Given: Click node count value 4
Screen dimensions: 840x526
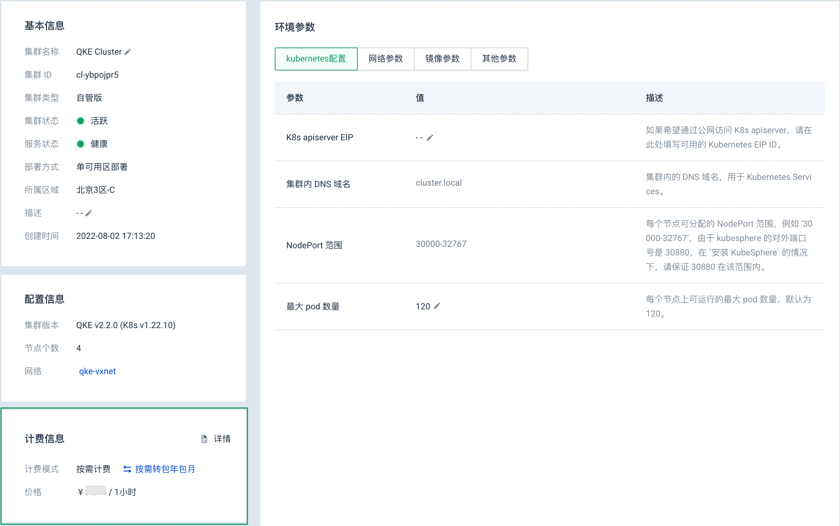Looking at the screenshot, I should [x=79, y=348].
